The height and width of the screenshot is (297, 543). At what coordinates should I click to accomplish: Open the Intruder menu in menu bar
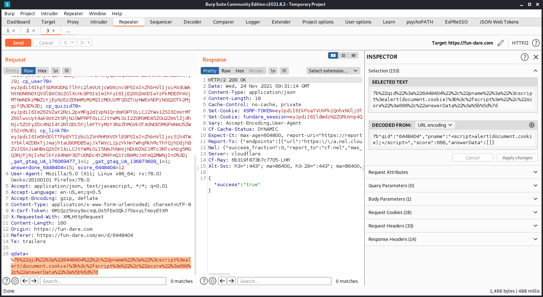[49, 13]
